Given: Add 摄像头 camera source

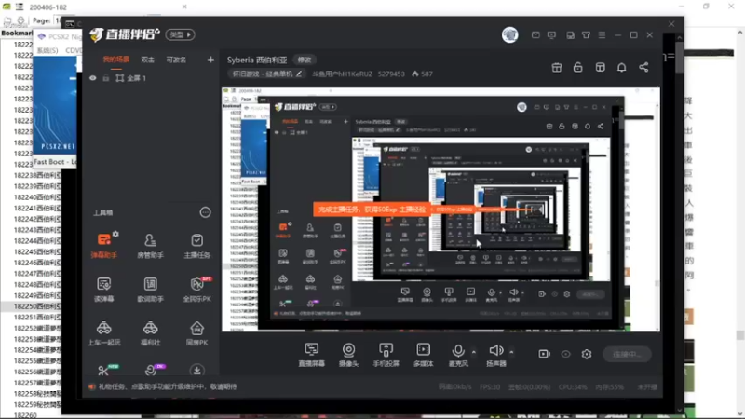Looking at the screenshot, I should click(x=348, y=355).
